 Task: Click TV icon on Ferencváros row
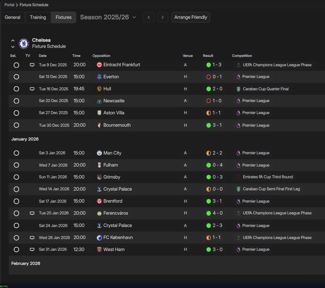coord(32,213)
